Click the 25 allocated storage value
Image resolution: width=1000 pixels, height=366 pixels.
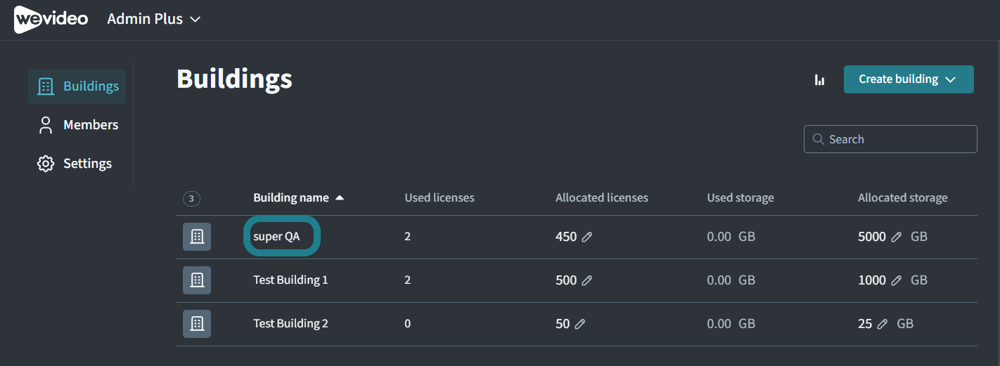pos(865,324)
